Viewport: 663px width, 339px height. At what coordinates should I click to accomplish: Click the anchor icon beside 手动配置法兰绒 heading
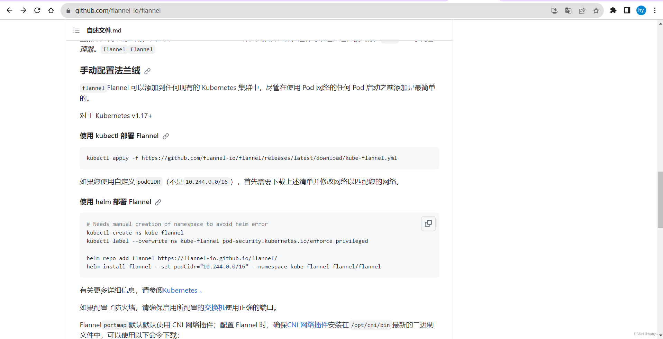pyautogui.click(x=147, y=71)
